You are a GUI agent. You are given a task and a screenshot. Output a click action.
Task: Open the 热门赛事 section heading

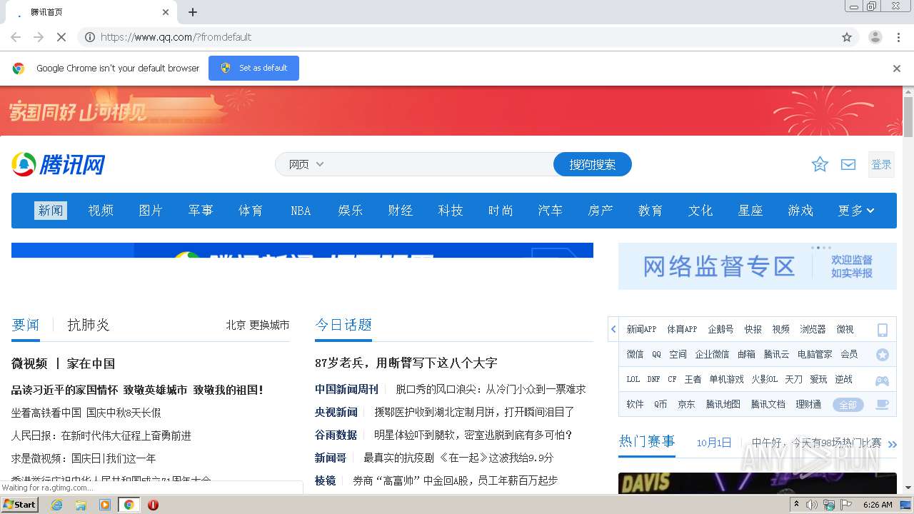point(647,441)
